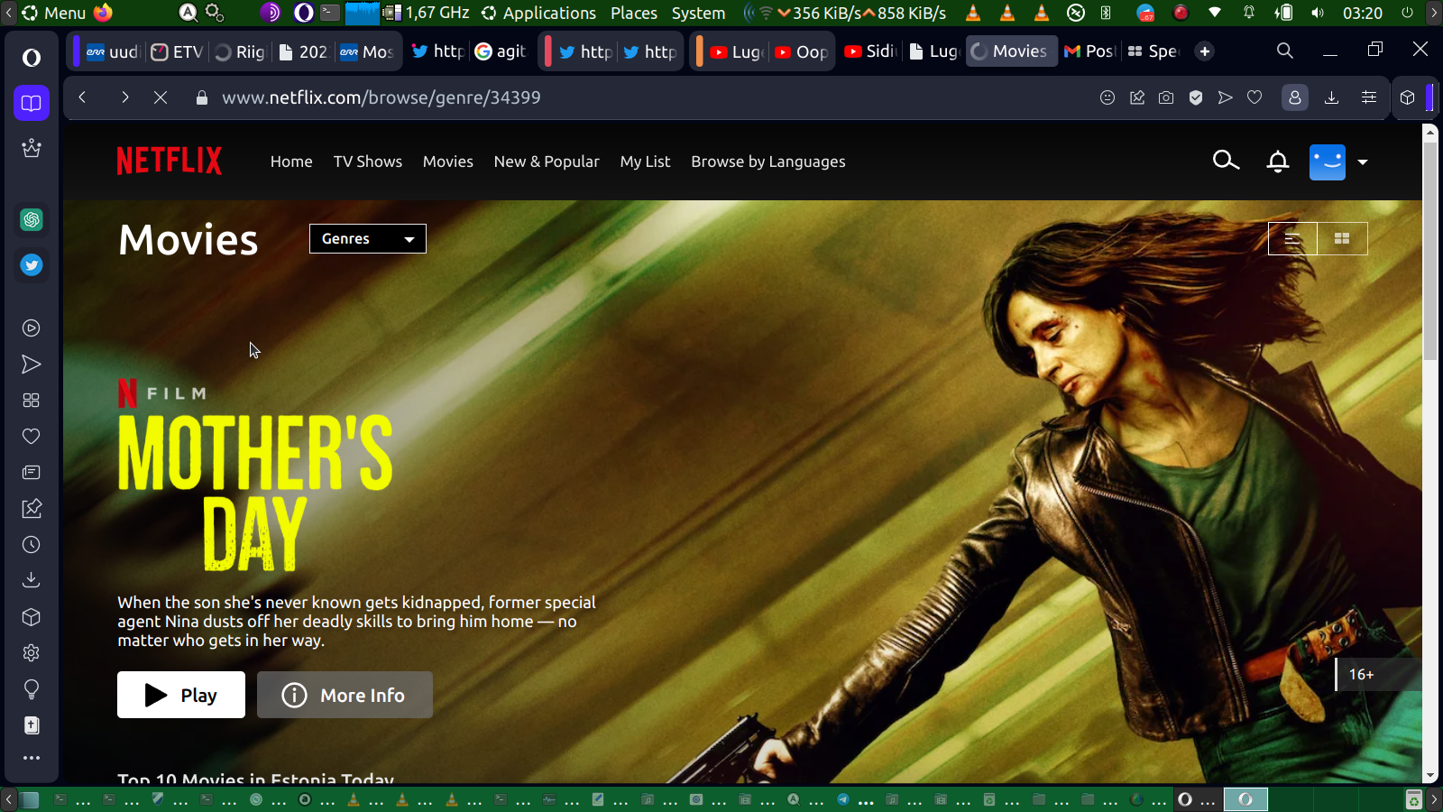Open ChatGPT in Opera sidebar

tap(32, 219)
